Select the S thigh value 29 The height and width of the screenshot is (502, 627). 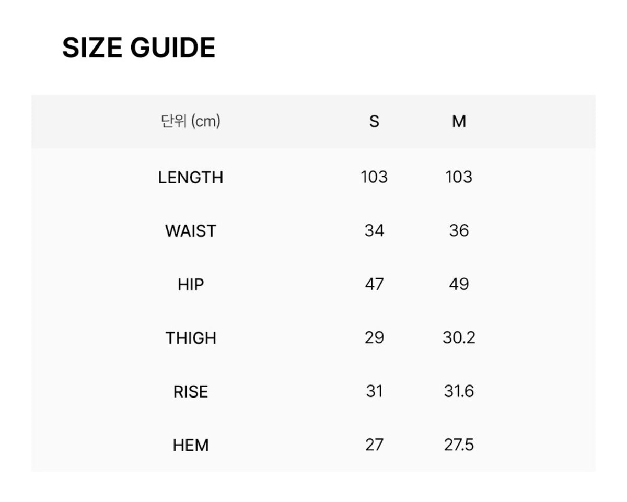point(374,337)
